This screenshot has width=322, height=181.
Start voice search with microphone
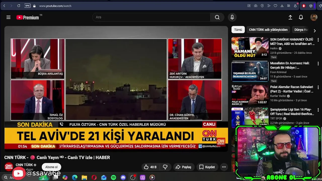[x=232, y=17]
